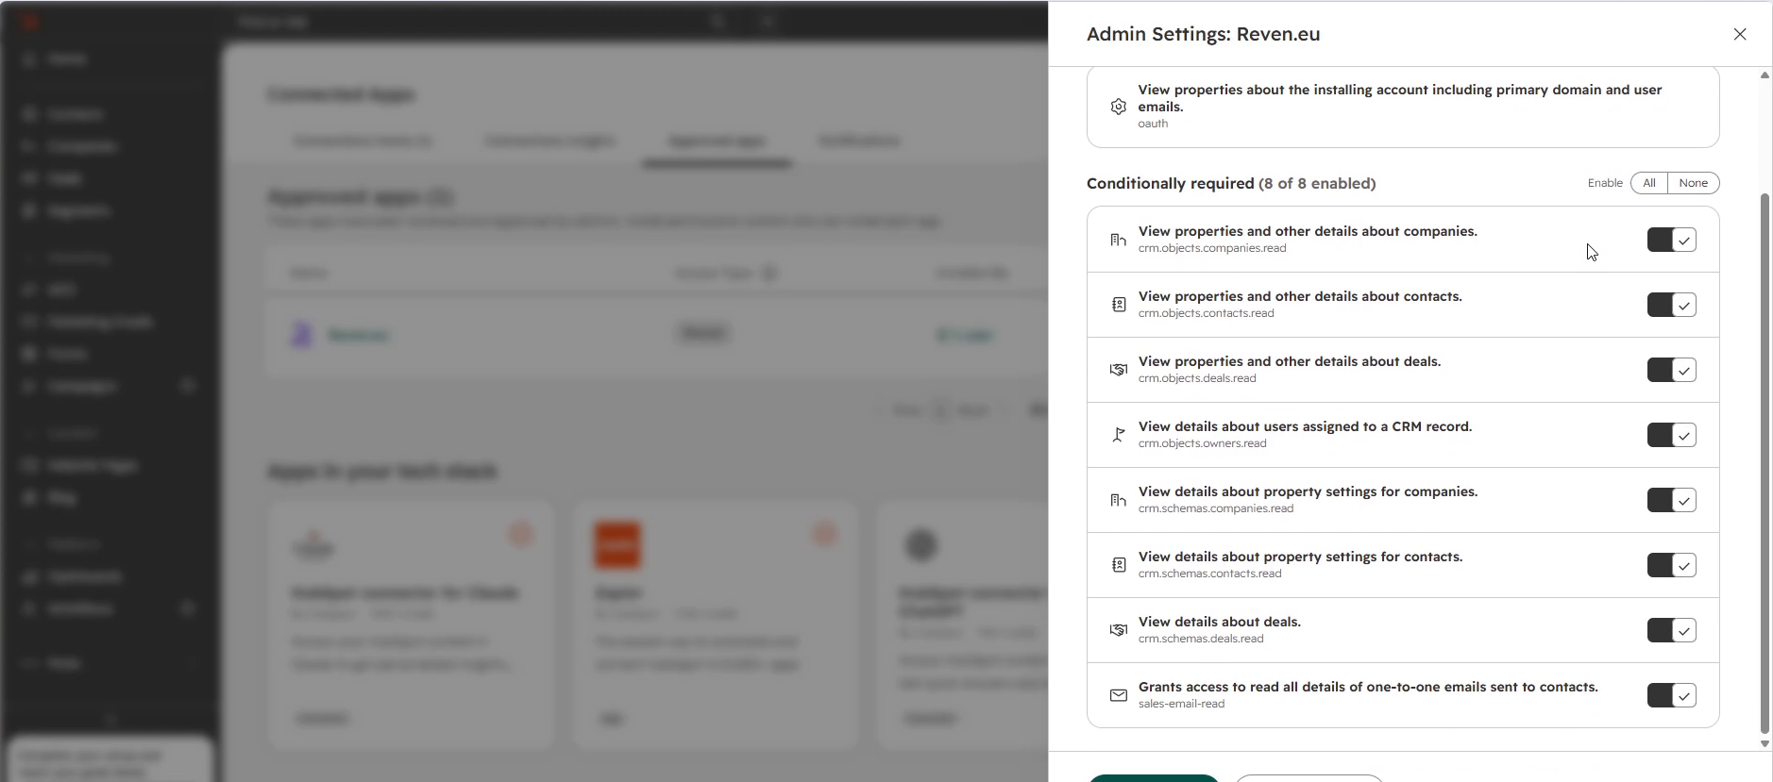Click the "Grants access to read all details" description
Screen dimensions: 1773x782
1368,687
